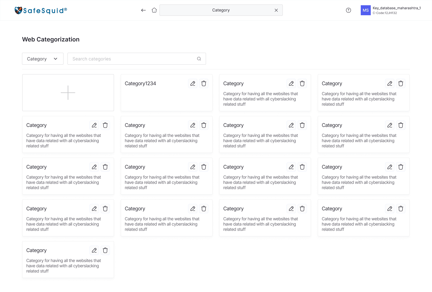Click the SafeSquid logo

[41, 10]
